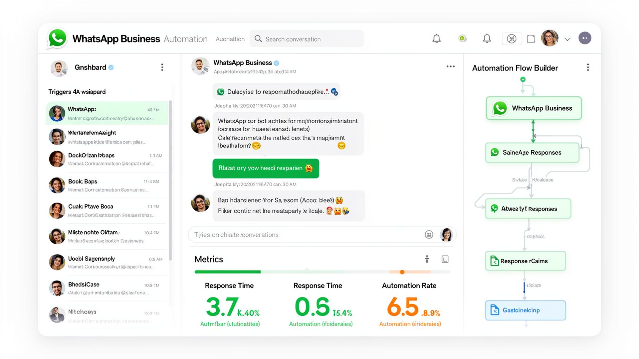639x359 pixels.
Task: Expand the profile dropdown chevron
Action: (x=567, y=39)
